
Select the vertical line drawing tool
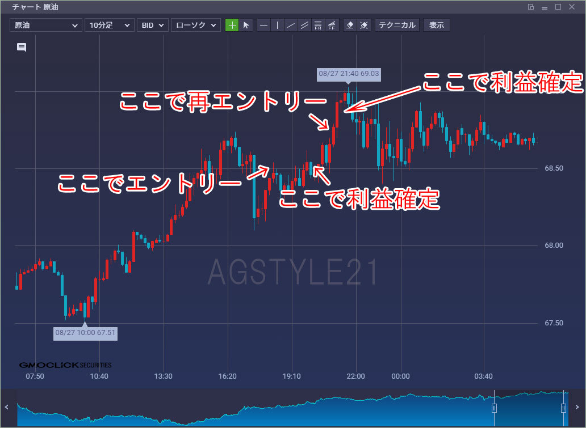coord(277,26)
